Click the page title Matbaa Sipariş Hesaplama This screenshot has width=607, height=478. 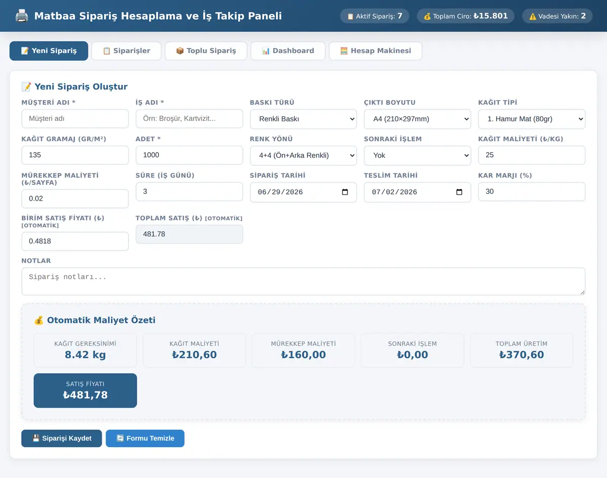click(158, 16)
